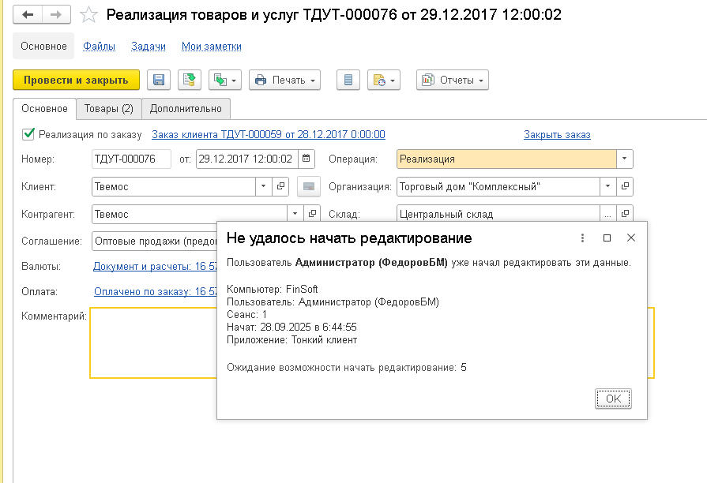Screen dimensions: 707x483
Task: Click the Номер input field
Action: [x=131, y=159]
